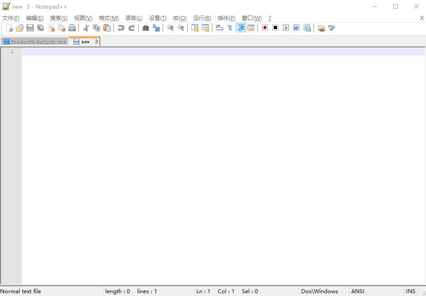Print the document with printer icon
This screenshot has width=426, height=296.
[x=72, y=28]
